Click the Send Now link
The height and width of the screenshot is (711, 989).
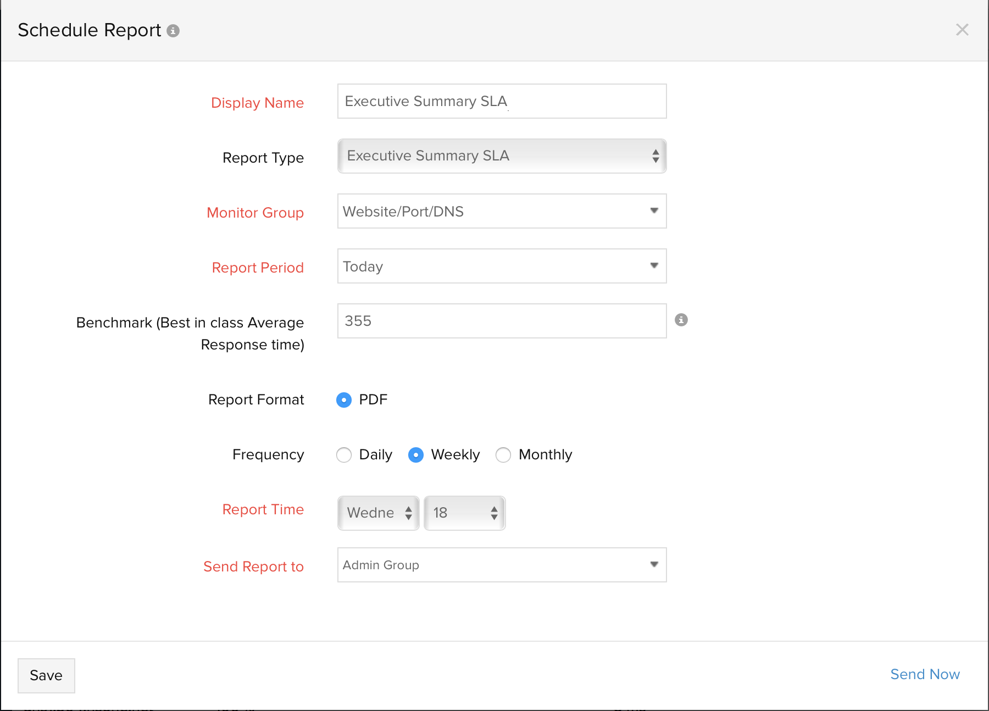[925, 674]
